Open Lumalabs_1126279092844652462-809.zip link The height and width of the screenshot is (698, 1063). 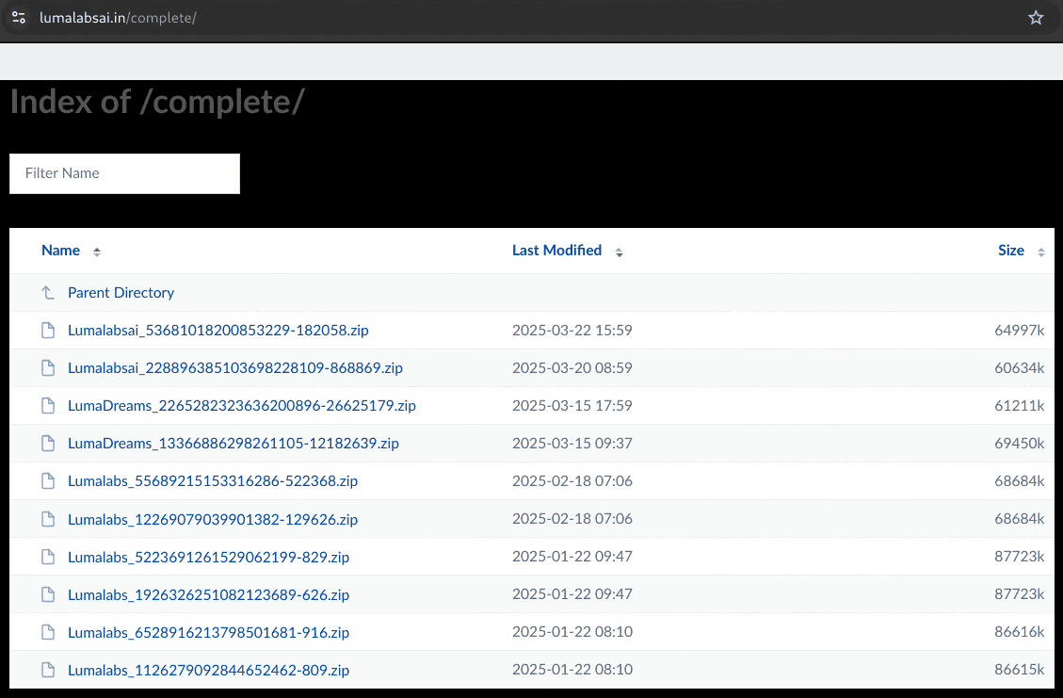click(x=209, y=670)
